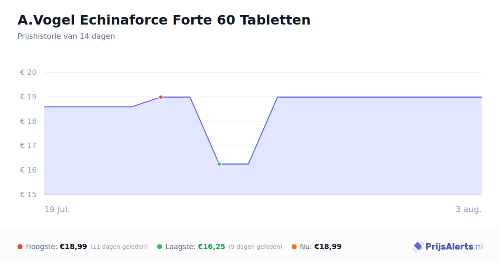500x262 pixels.
Task: Select the € 15 axis label
Action: pos(28,195)
